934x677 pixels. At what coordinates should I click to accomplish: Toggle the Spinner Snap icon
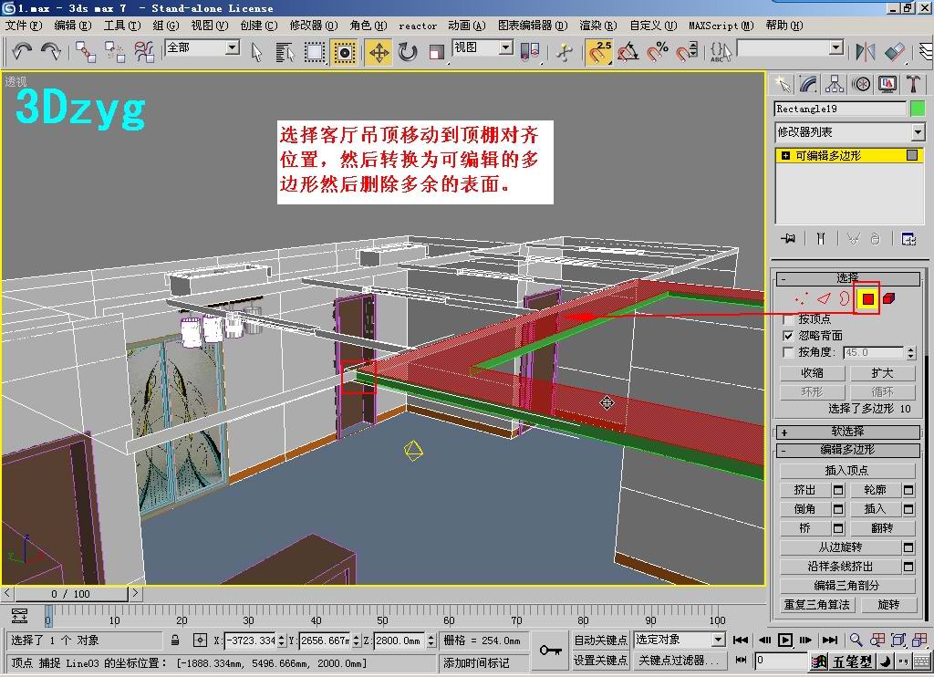(688, 52)
